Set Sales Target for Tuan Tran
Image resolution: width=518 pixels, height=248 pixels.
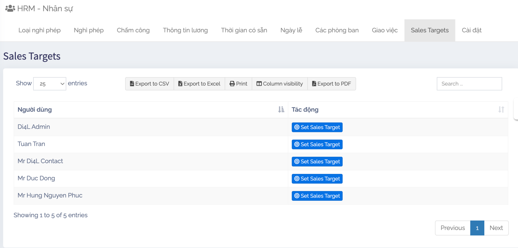(317, 145)
